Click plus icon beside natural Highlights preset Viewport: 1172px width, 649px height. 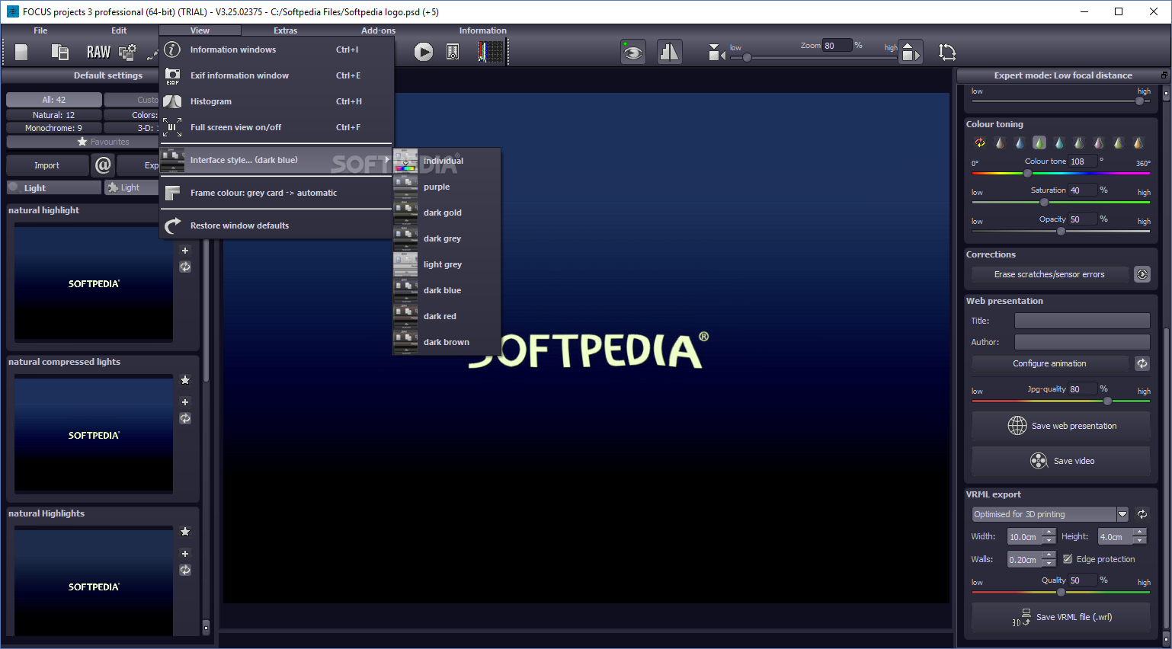click(x=185, y=554)
